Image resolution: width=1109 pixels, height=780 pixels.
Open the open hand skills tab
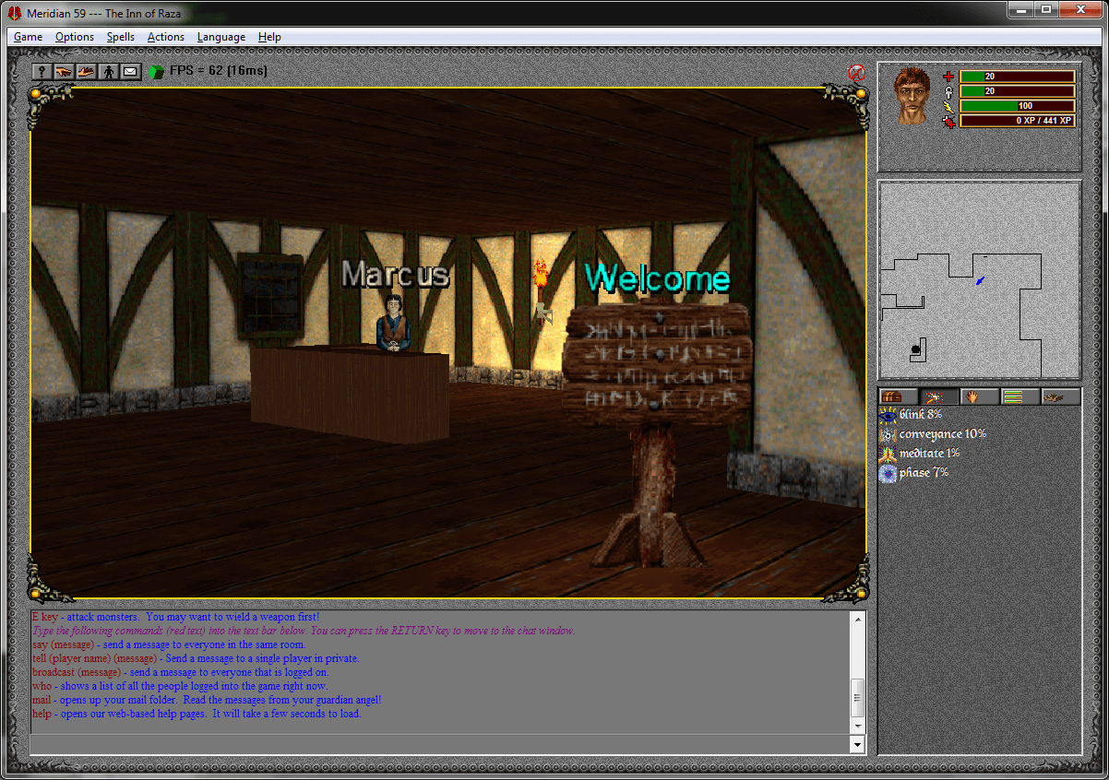(x=979, y=396)
